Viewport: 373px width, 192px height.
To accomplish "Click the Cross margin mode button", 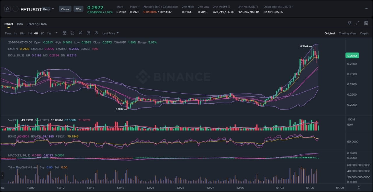I will pyautogui.click(x=65, y=9).
